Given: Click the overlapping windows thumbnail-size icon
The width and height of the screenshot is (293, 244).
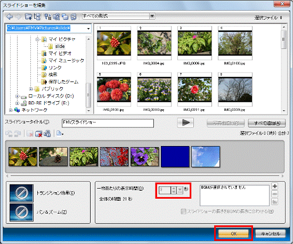Looking at the screenshot, I should tap(65, 17).
